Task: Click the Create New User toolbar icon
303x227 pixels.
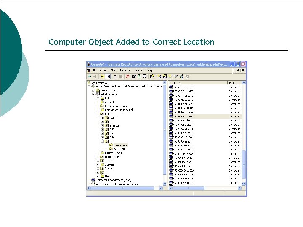Action: [x=159, y=77]
